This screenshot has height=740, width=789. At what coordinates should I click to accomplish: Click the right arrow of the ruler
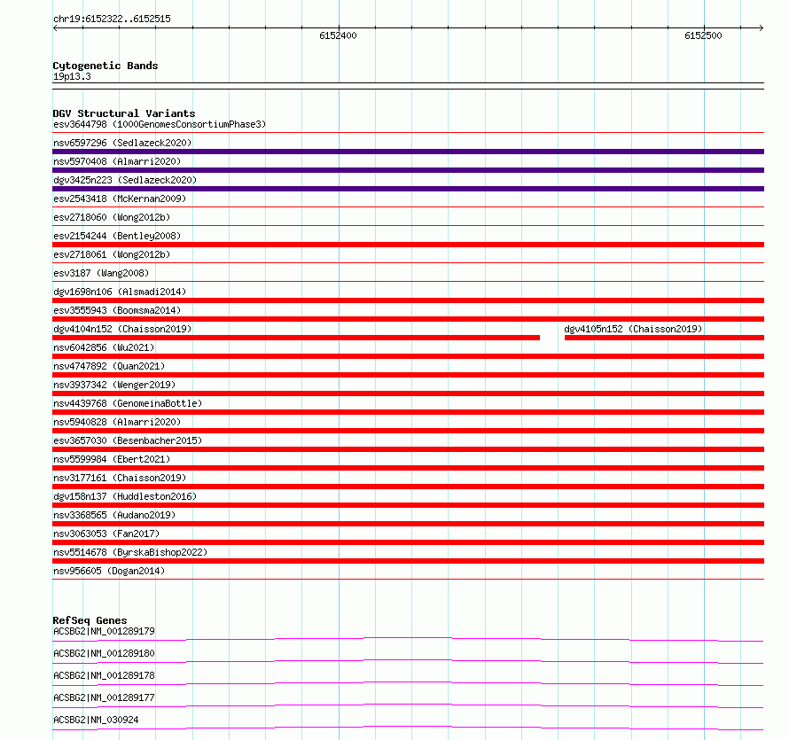coord(762,28)
